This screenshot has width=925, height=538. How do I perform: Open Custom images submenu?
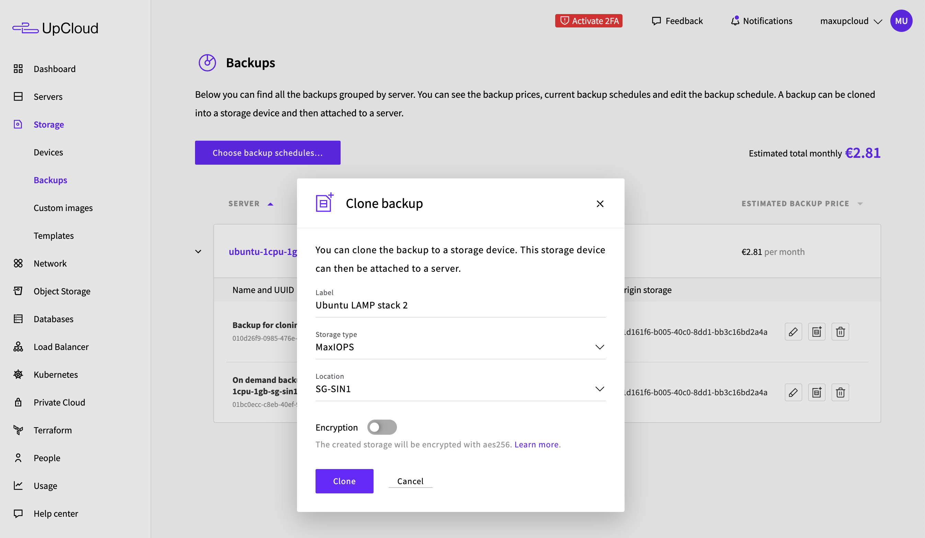63,208
